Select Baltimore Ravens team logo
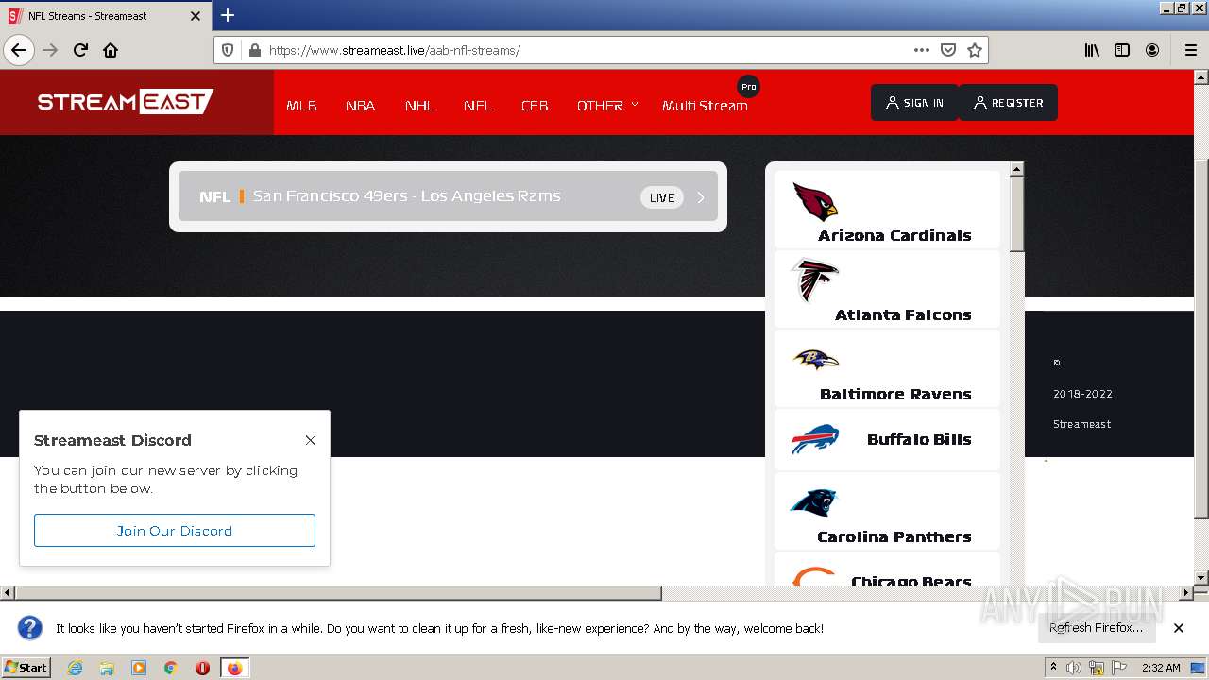This screenshot has width=1209, height=680. point(816,359)
